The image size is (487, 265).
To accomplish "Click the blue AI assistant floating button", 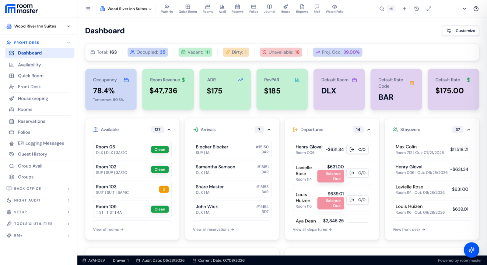I will (471, 250).
